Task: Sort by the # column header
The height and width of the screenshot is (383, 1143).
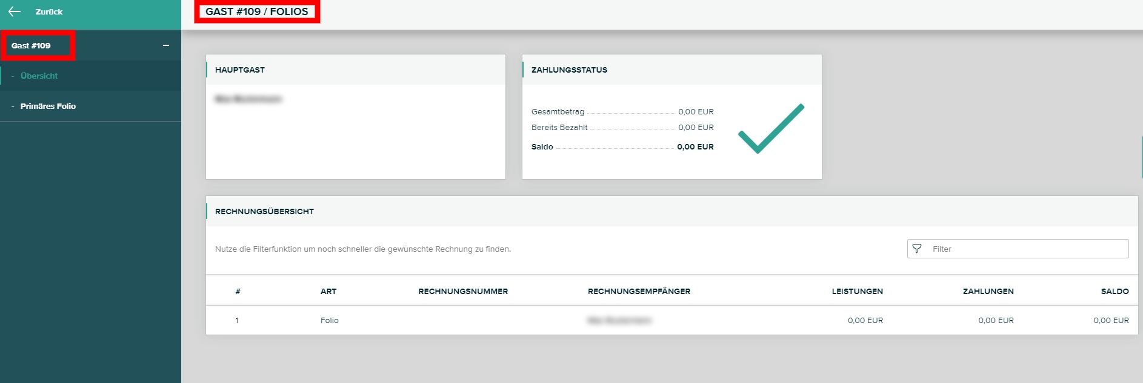Action: 238,291
